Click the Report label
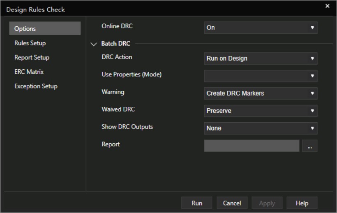This screenshot has width=337, height=213. [111, 144]
